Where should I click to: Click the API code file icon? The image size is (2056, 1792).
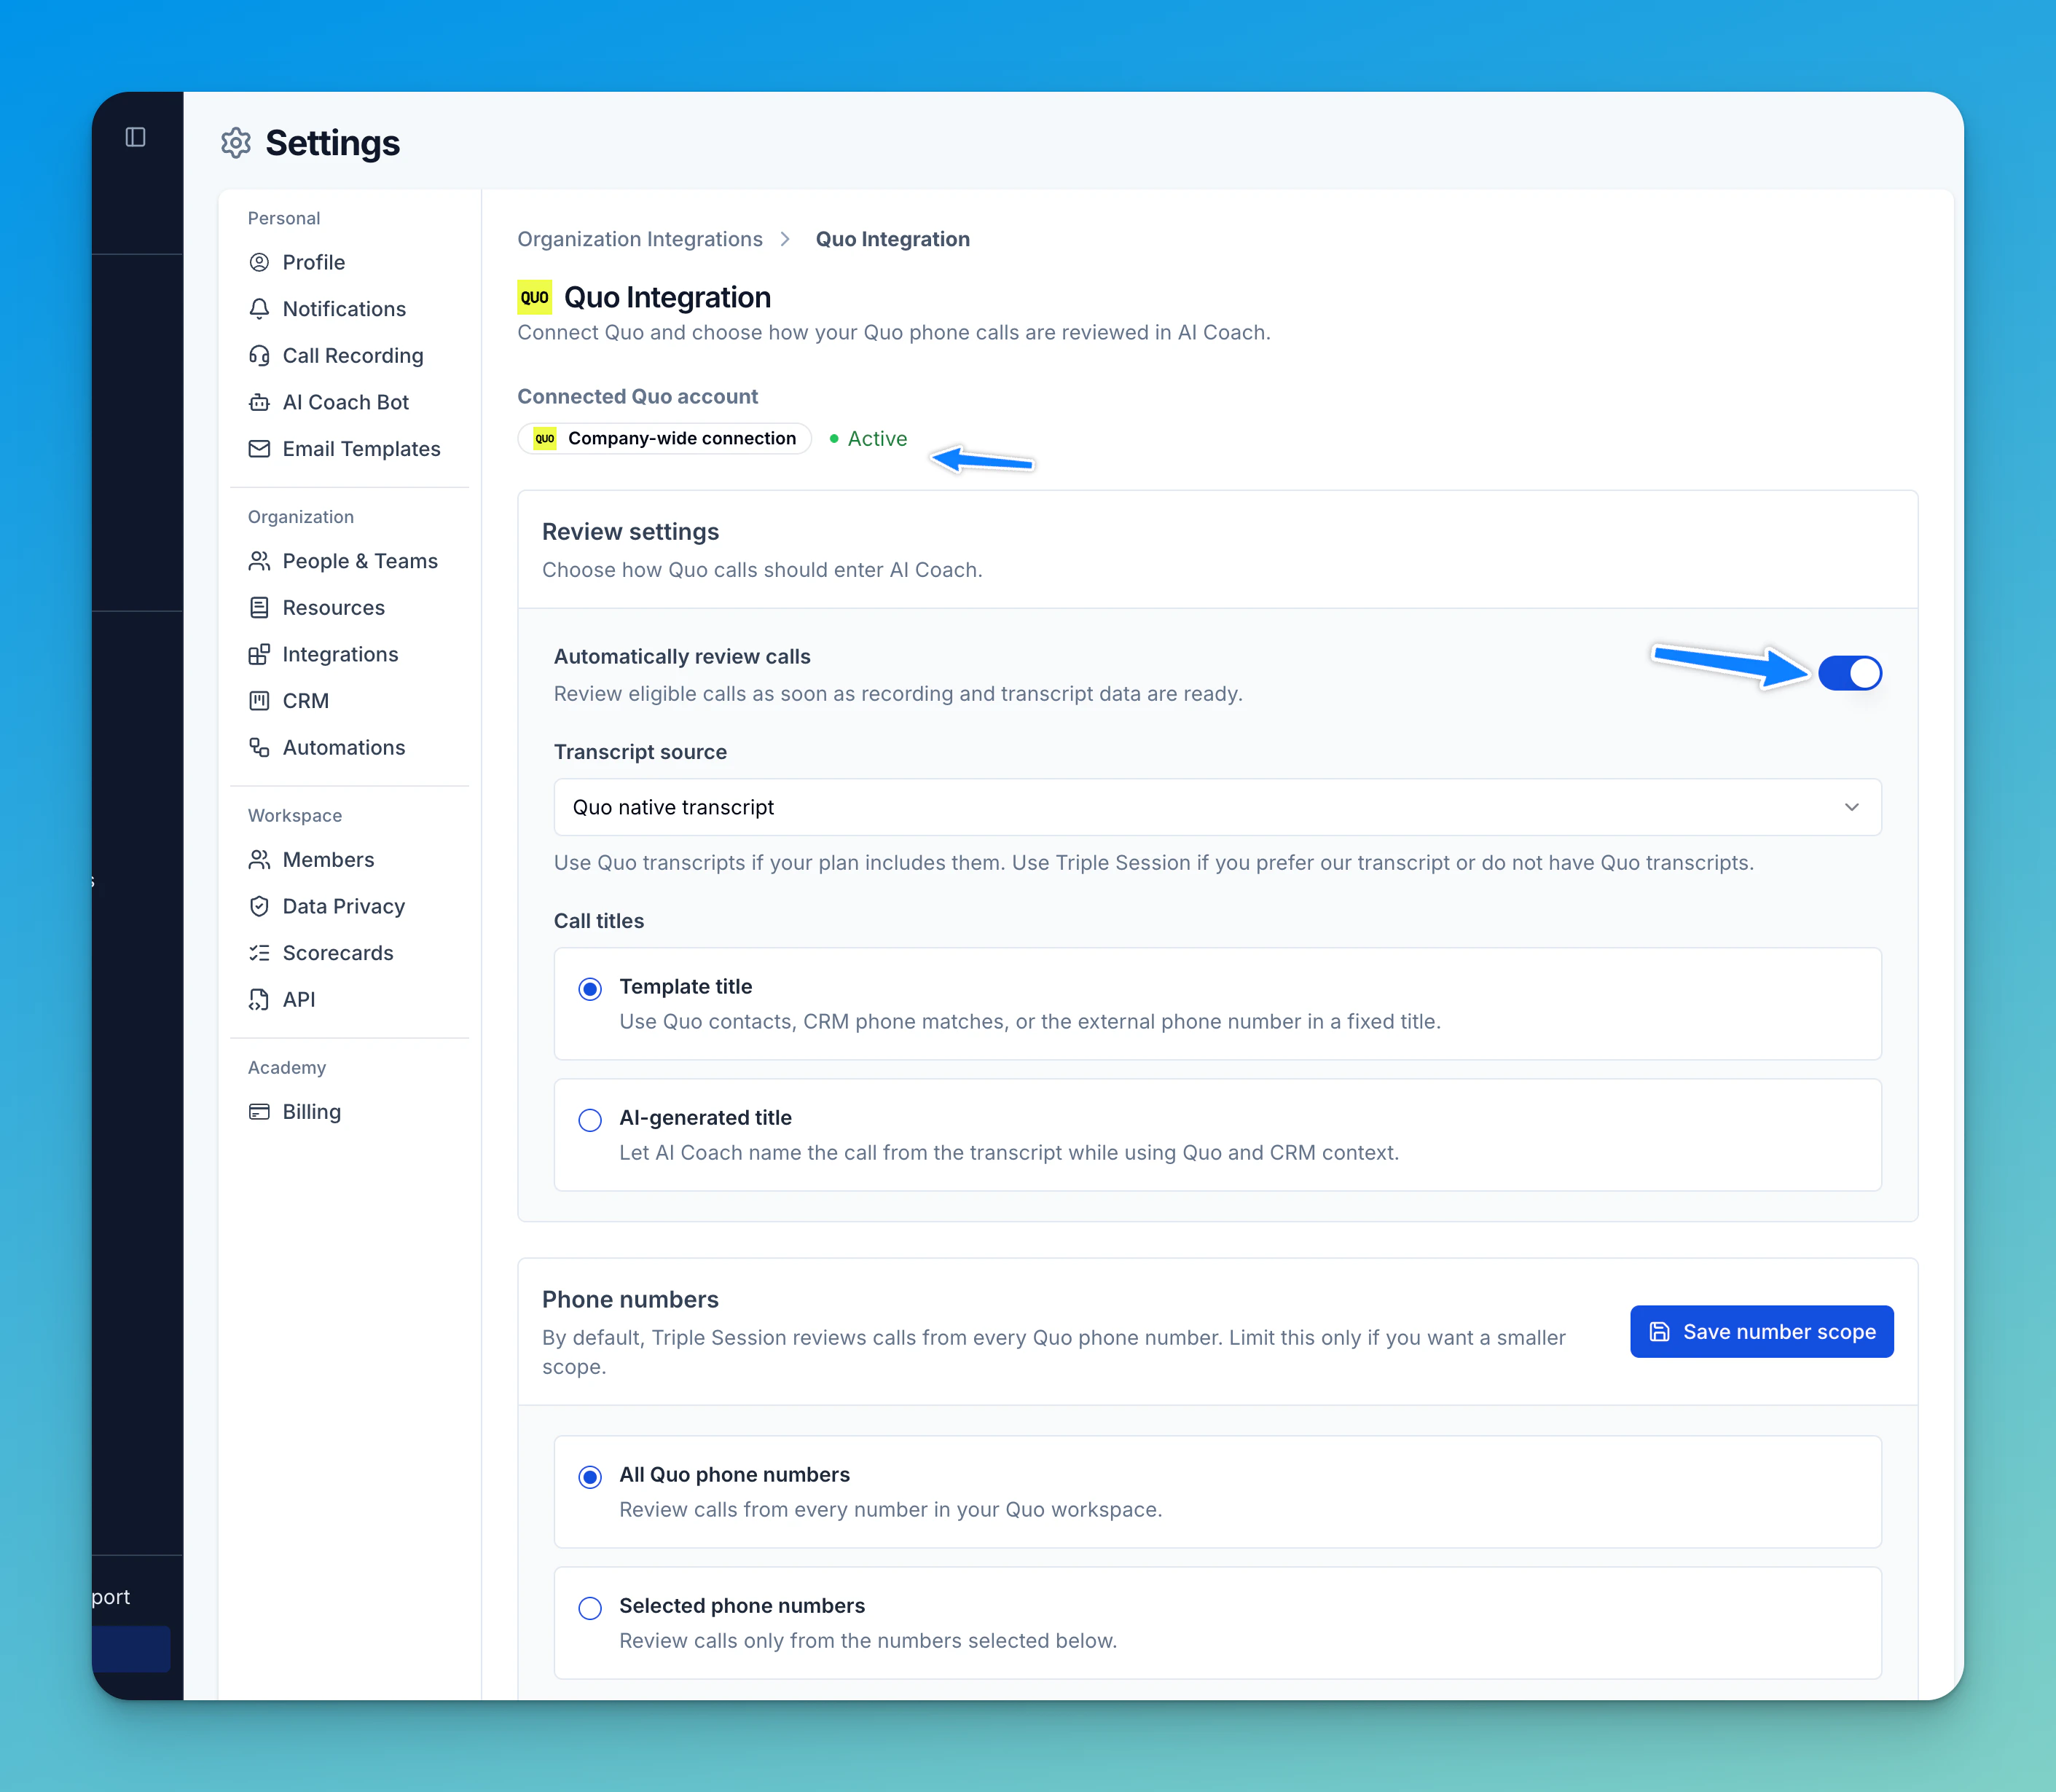[x=259, y=1000]
